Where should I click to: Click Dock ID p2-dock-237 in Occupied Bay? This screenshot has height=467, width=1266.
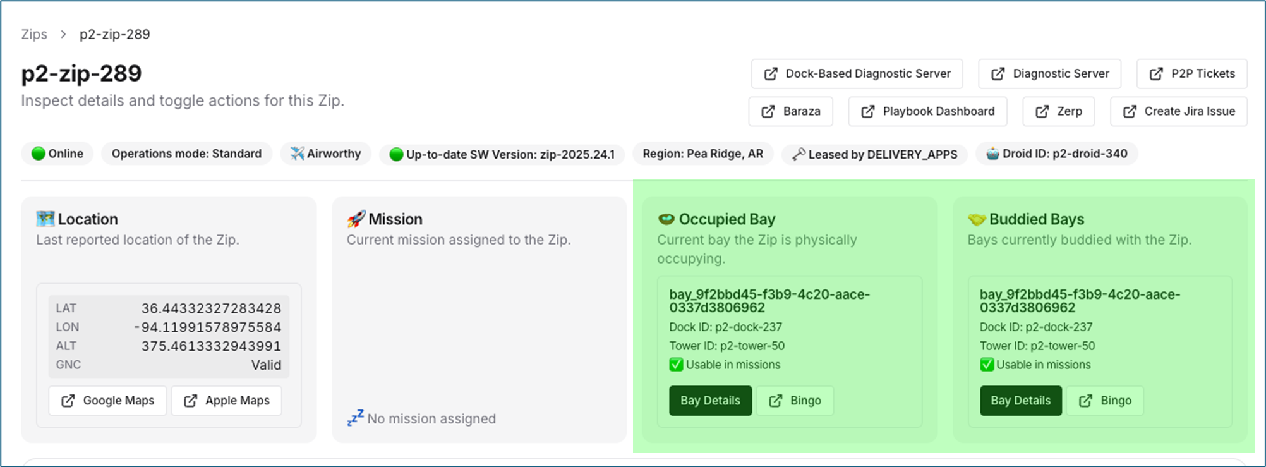coord(726,327)
